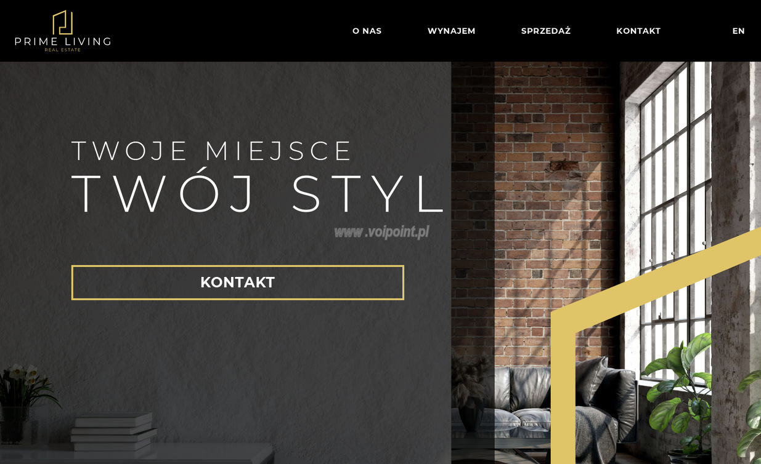
Task: Click the TWOJE MIEJSCE heading
Action: tap(212, 151)
